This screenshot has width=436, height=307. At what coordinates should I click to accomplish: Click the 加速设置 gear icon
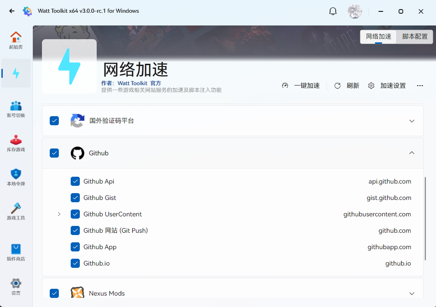point(371,86)
